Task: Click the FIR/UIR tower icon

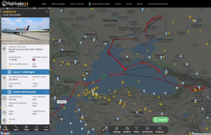Action: pyautogui.click(x=4, y=121)
